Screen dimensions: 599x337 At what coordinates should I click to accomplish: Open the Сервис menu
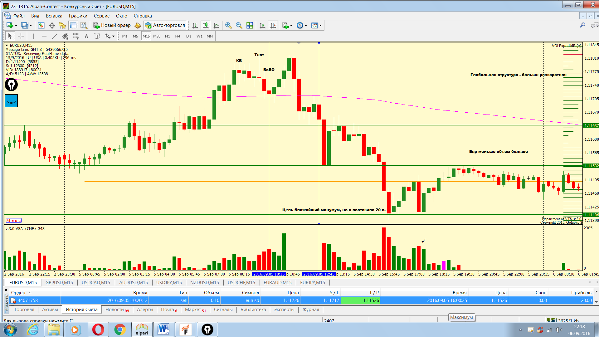point(101,16)
